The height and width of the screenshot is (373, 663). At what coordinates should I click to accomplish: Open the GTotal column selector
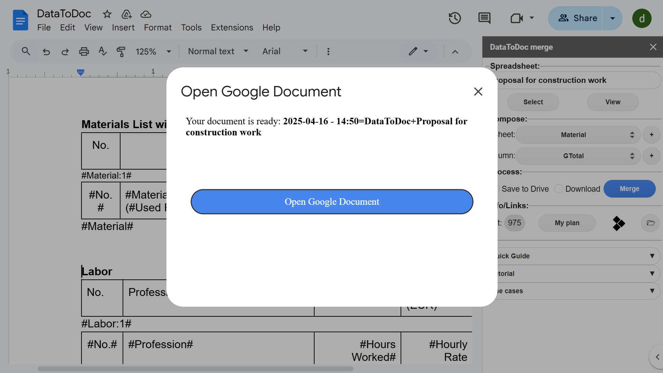[578, 156]
